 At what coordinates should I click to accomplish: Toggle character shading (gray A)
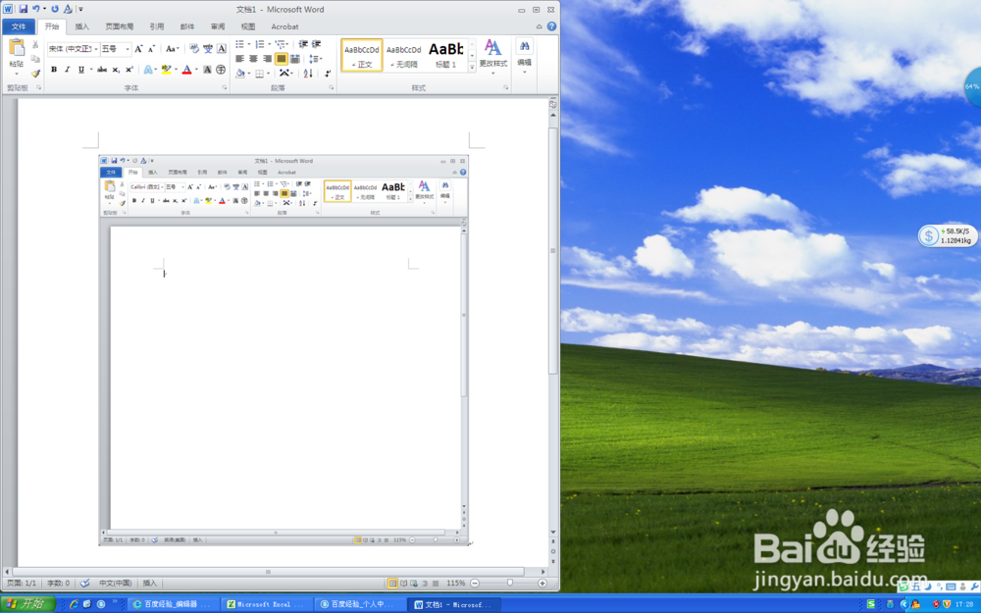[x=207, y=70]
